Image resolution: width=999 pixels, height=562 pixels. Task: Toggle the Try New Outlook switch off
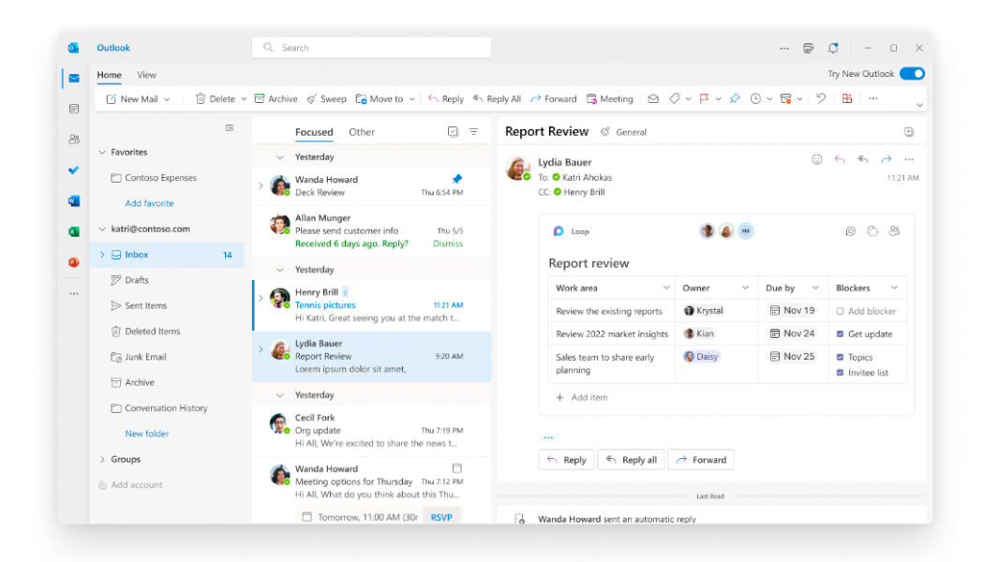pyautogui.click(x=911, y=72)
